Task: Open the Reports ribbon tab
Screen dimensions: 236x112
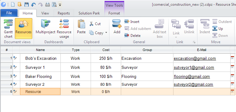Action: (64, 13)
